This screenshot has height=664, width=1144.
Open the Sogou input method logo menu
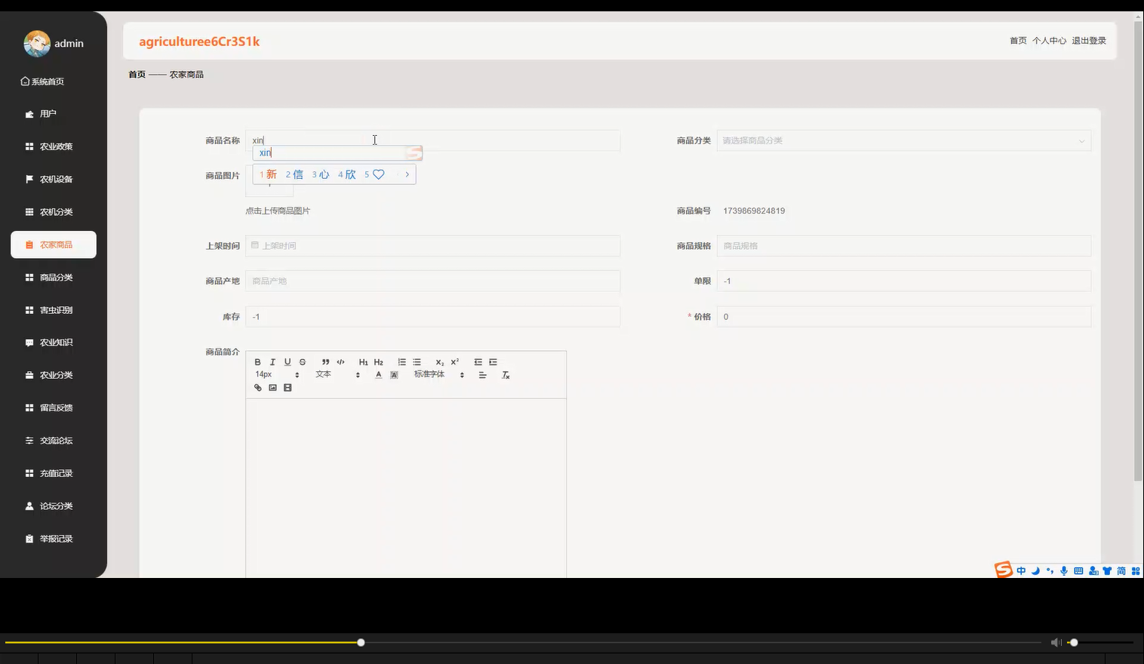tap(1003, 570)
